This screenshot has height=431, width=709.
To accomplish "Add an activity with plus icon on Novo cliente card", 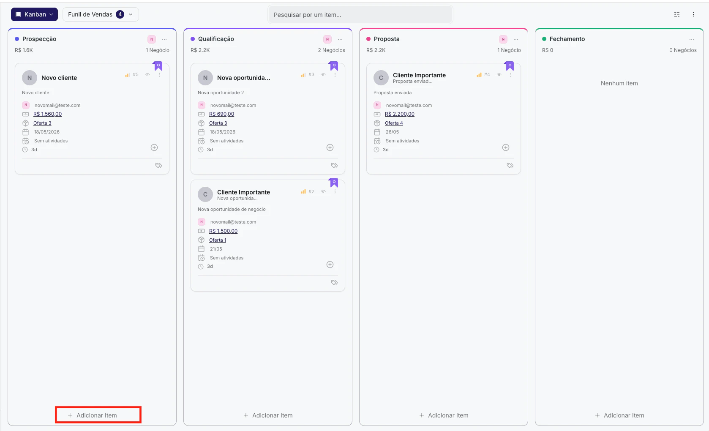I will tap(154, 147).
